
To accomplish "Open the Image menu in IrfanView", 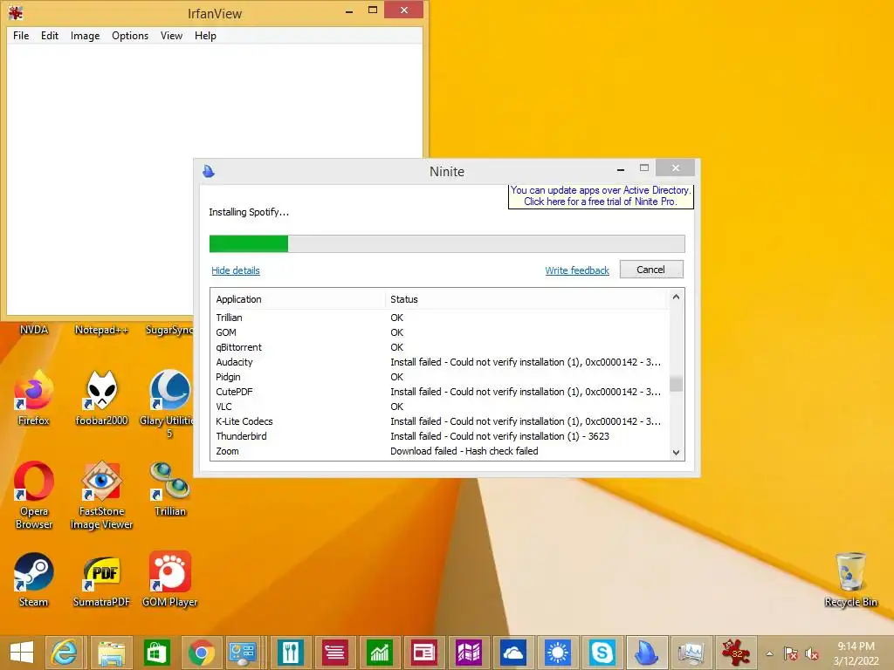I will 85,35.
